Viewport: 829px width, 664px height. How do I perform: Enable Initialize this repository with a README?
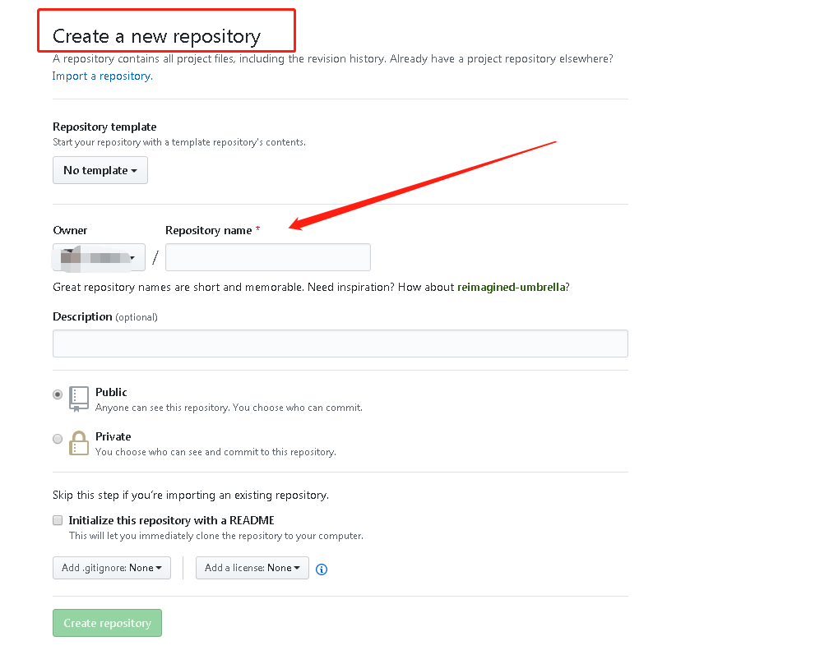58,520
